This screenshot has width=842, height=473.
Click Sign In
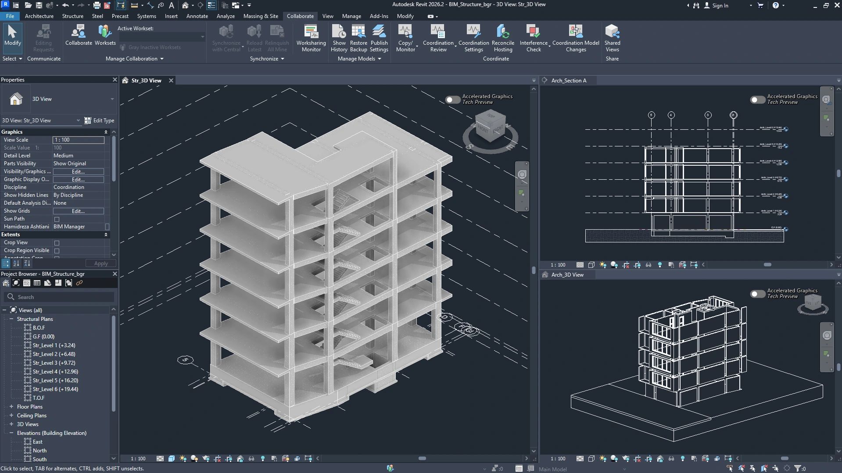pyautogui.click(x=716, y=5)
